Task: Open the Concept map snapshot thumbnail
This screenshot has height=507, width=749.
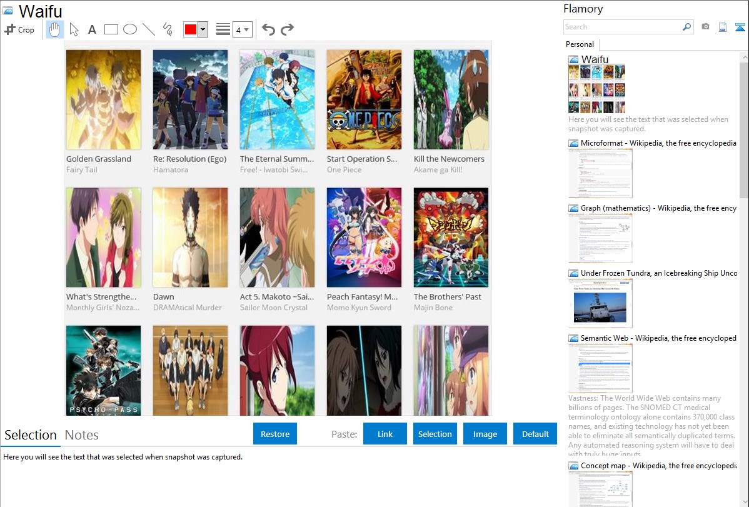Action: click(600, 489)
